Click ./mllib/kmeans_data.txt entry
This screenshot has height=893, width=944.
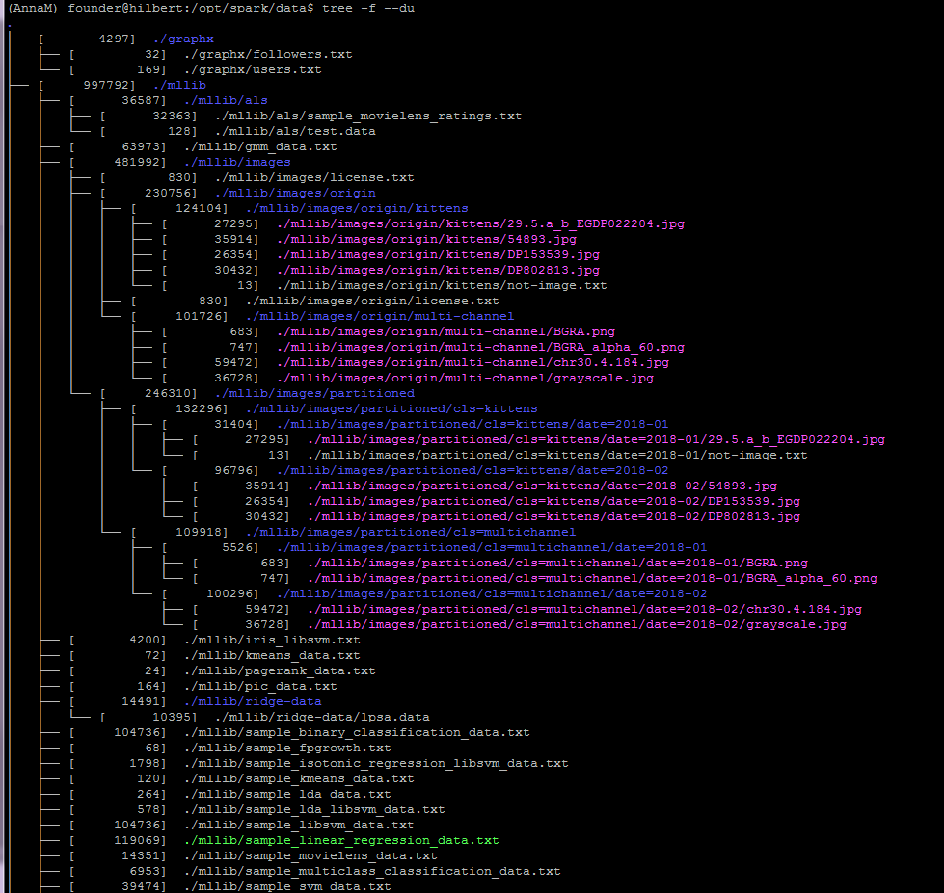[x=272, y=655]
